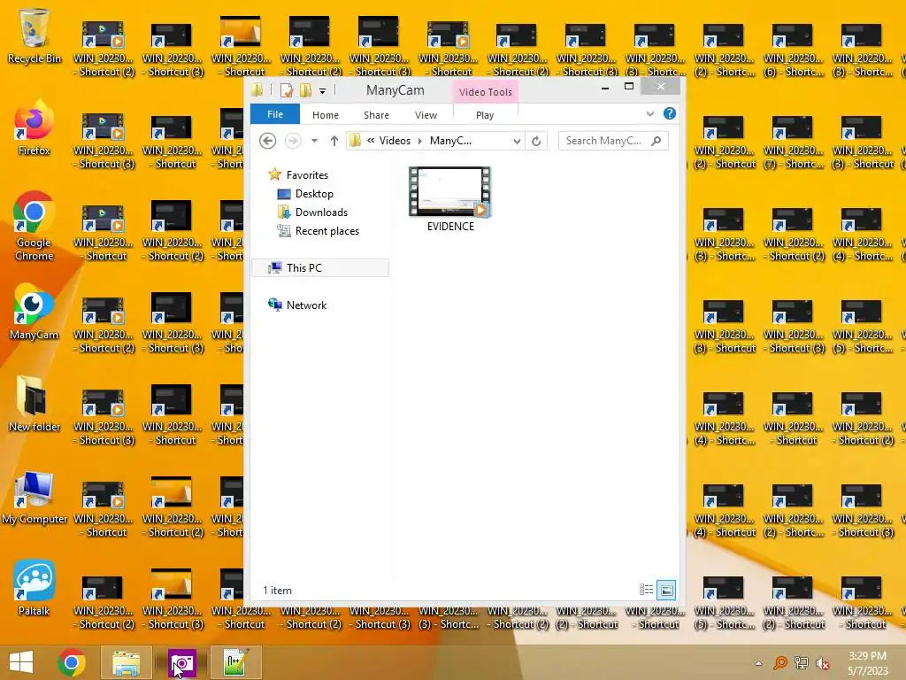Switch to the Home ribbon tab
906x680 pixels.
click(x=326, y=115)
